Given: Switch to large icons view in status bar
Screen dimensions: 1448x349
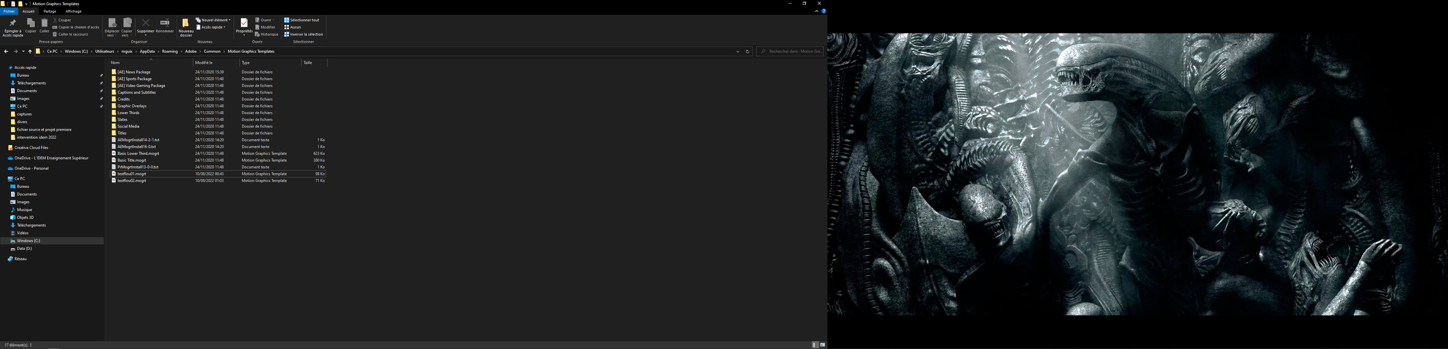Looking at the screenshot, I should (x=822, y=345).
